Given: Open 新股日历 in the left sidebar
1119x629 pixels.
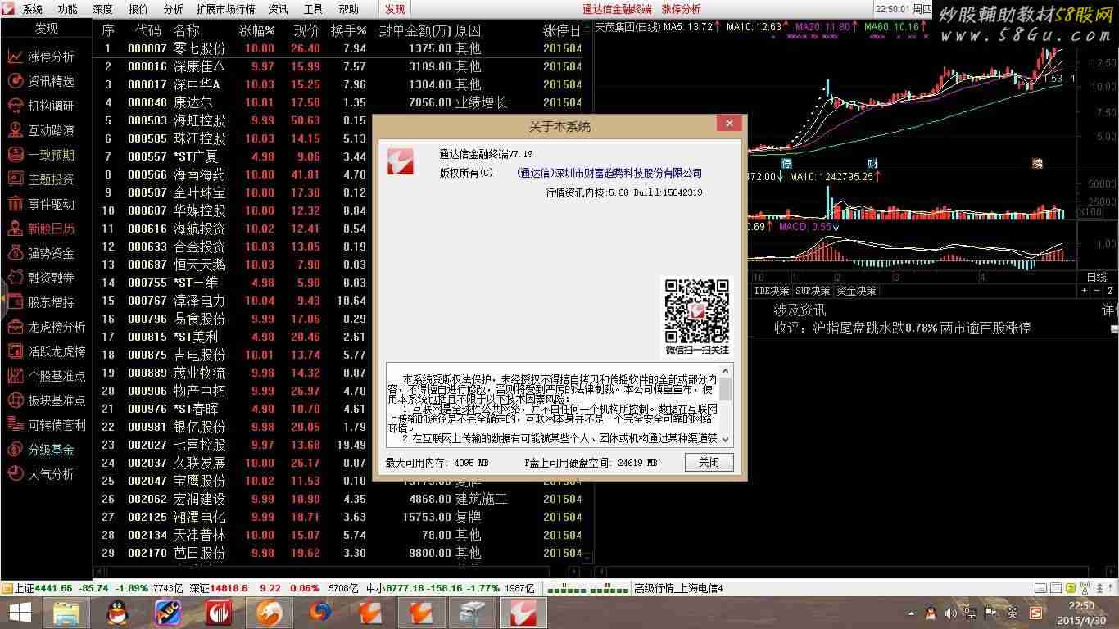Looking at the screenshot, I should tap(51, 229).
